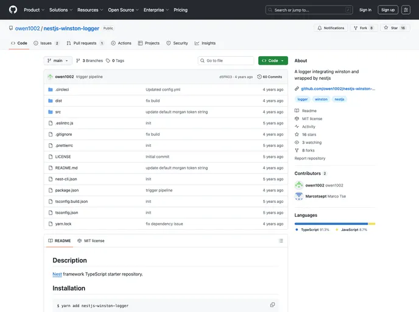Click file icon next to LICENSE

(50, 157)
